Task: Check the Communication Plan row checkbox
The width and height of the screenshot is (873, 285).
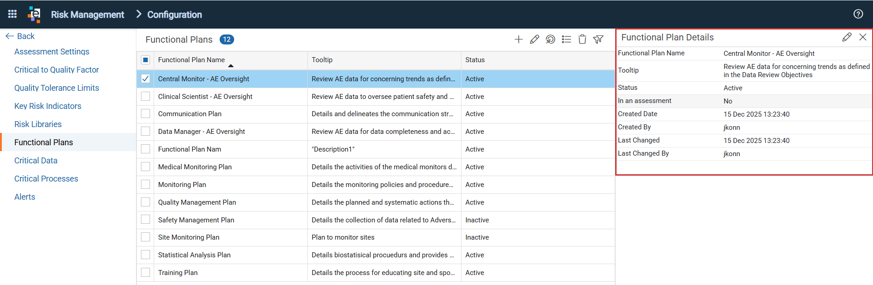Action: 145,114
